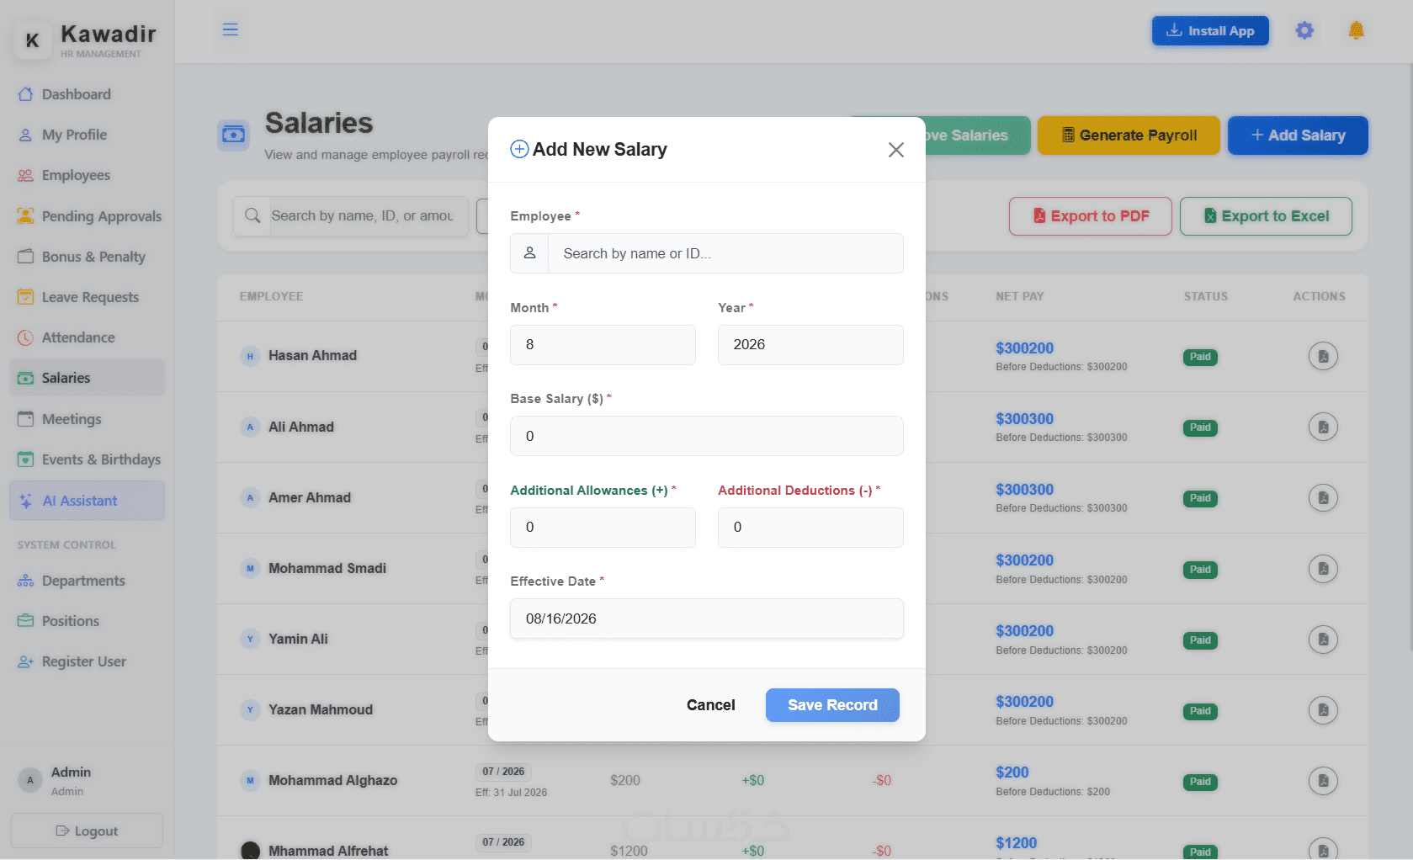Click the Month input field
The height and width of the screenshot is (860, 1413).
pyautogui.click(x=603, y=345)
